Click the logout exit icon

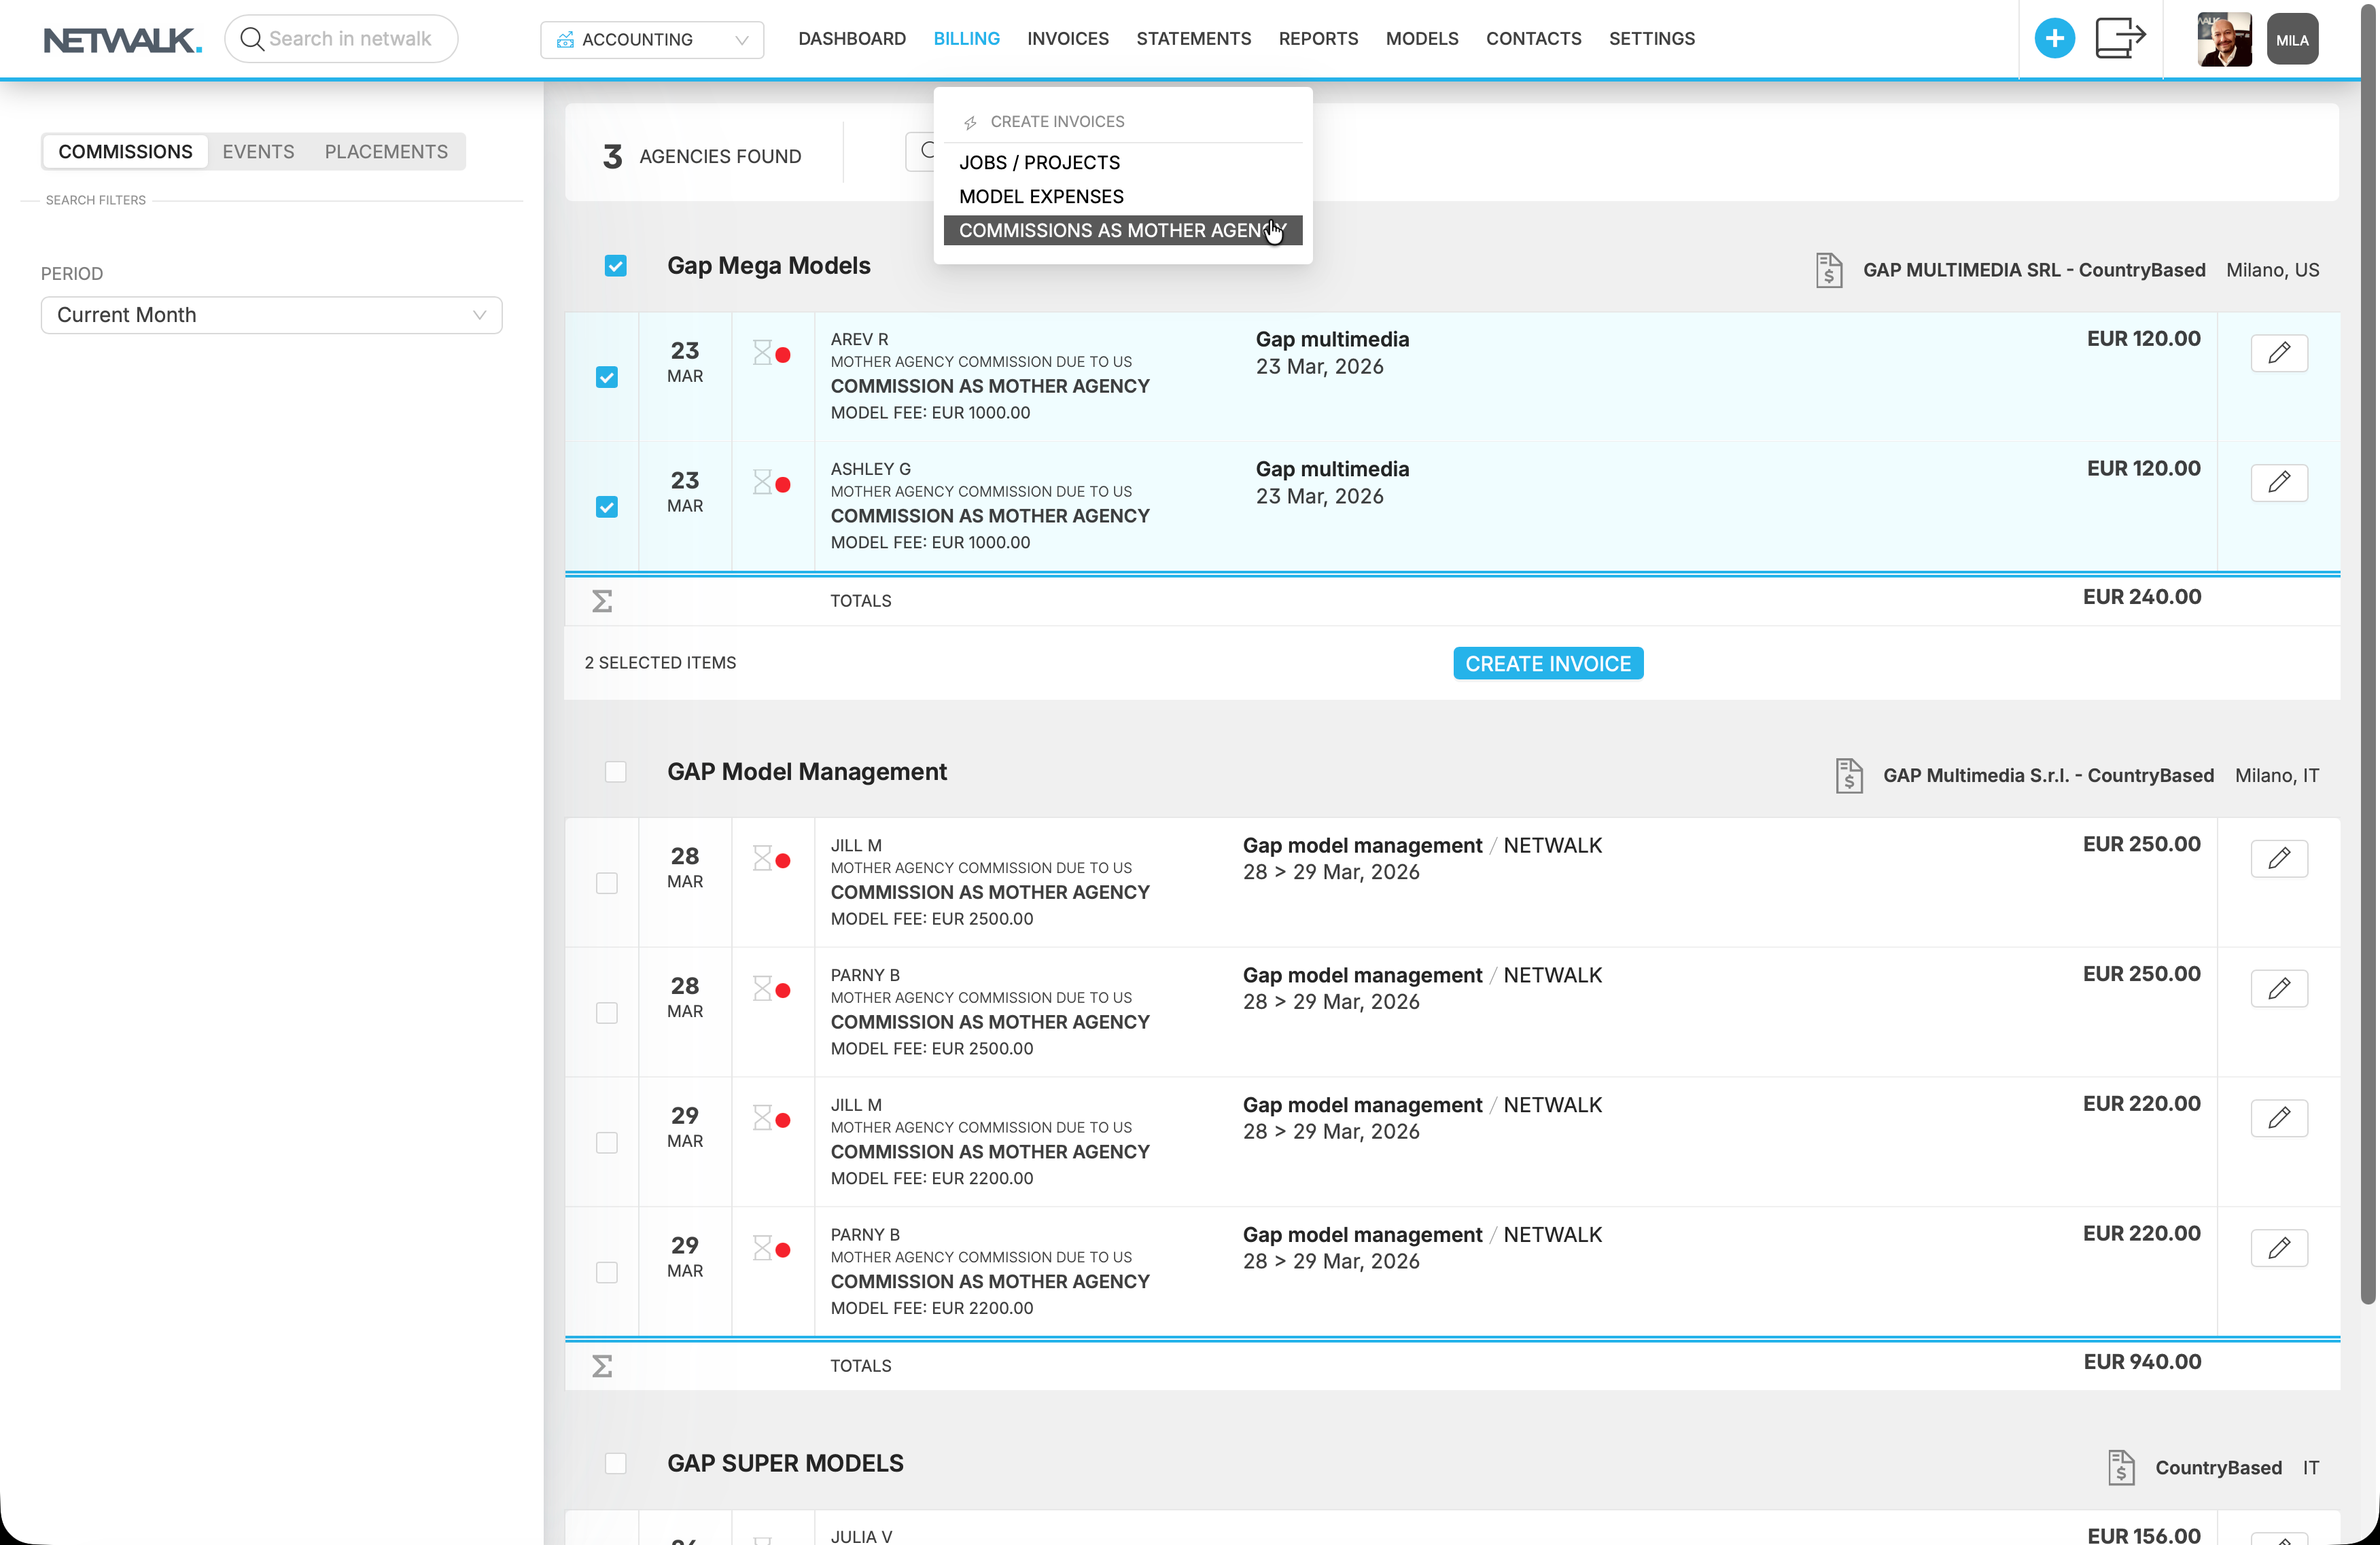pos(2119,39)
